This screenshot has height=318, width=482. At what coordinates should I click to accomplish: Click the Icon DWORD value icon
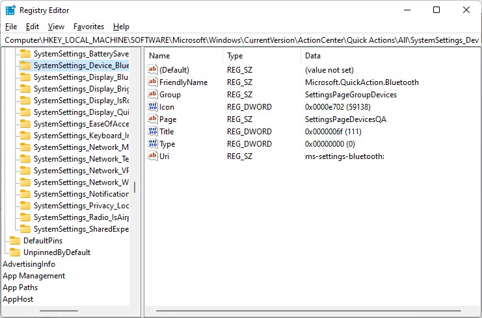(153, 107)
